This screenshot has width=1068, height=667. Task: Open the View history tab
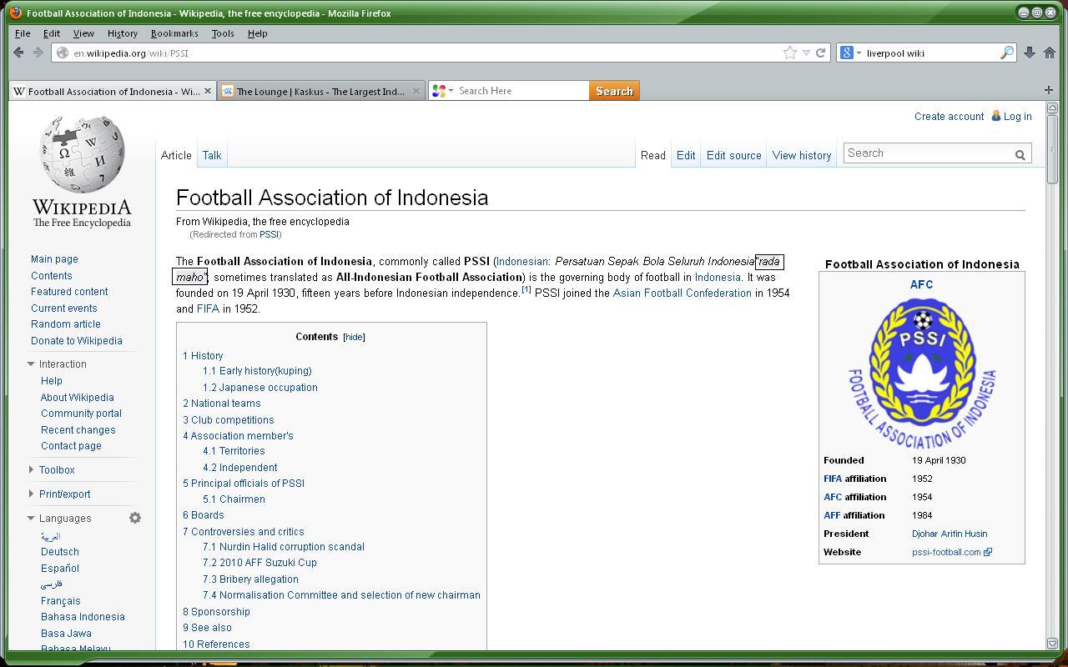pyautogui.click(x=802, y=156)
